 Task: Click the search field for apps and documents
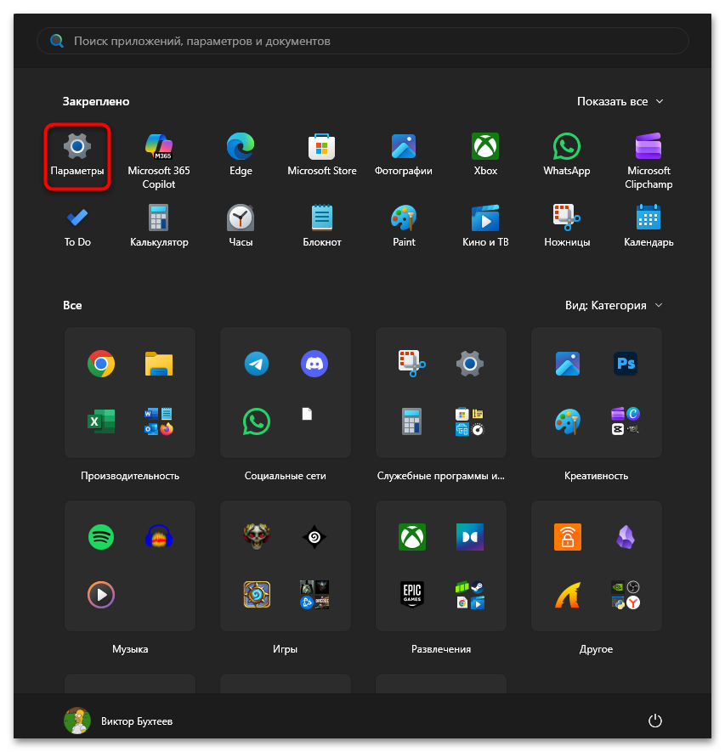point(363,41)
